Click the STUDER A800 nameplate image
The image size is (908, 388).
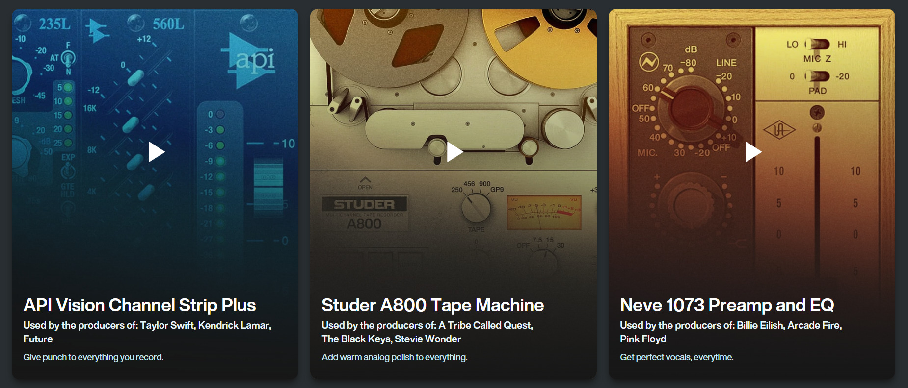point(365,214)
